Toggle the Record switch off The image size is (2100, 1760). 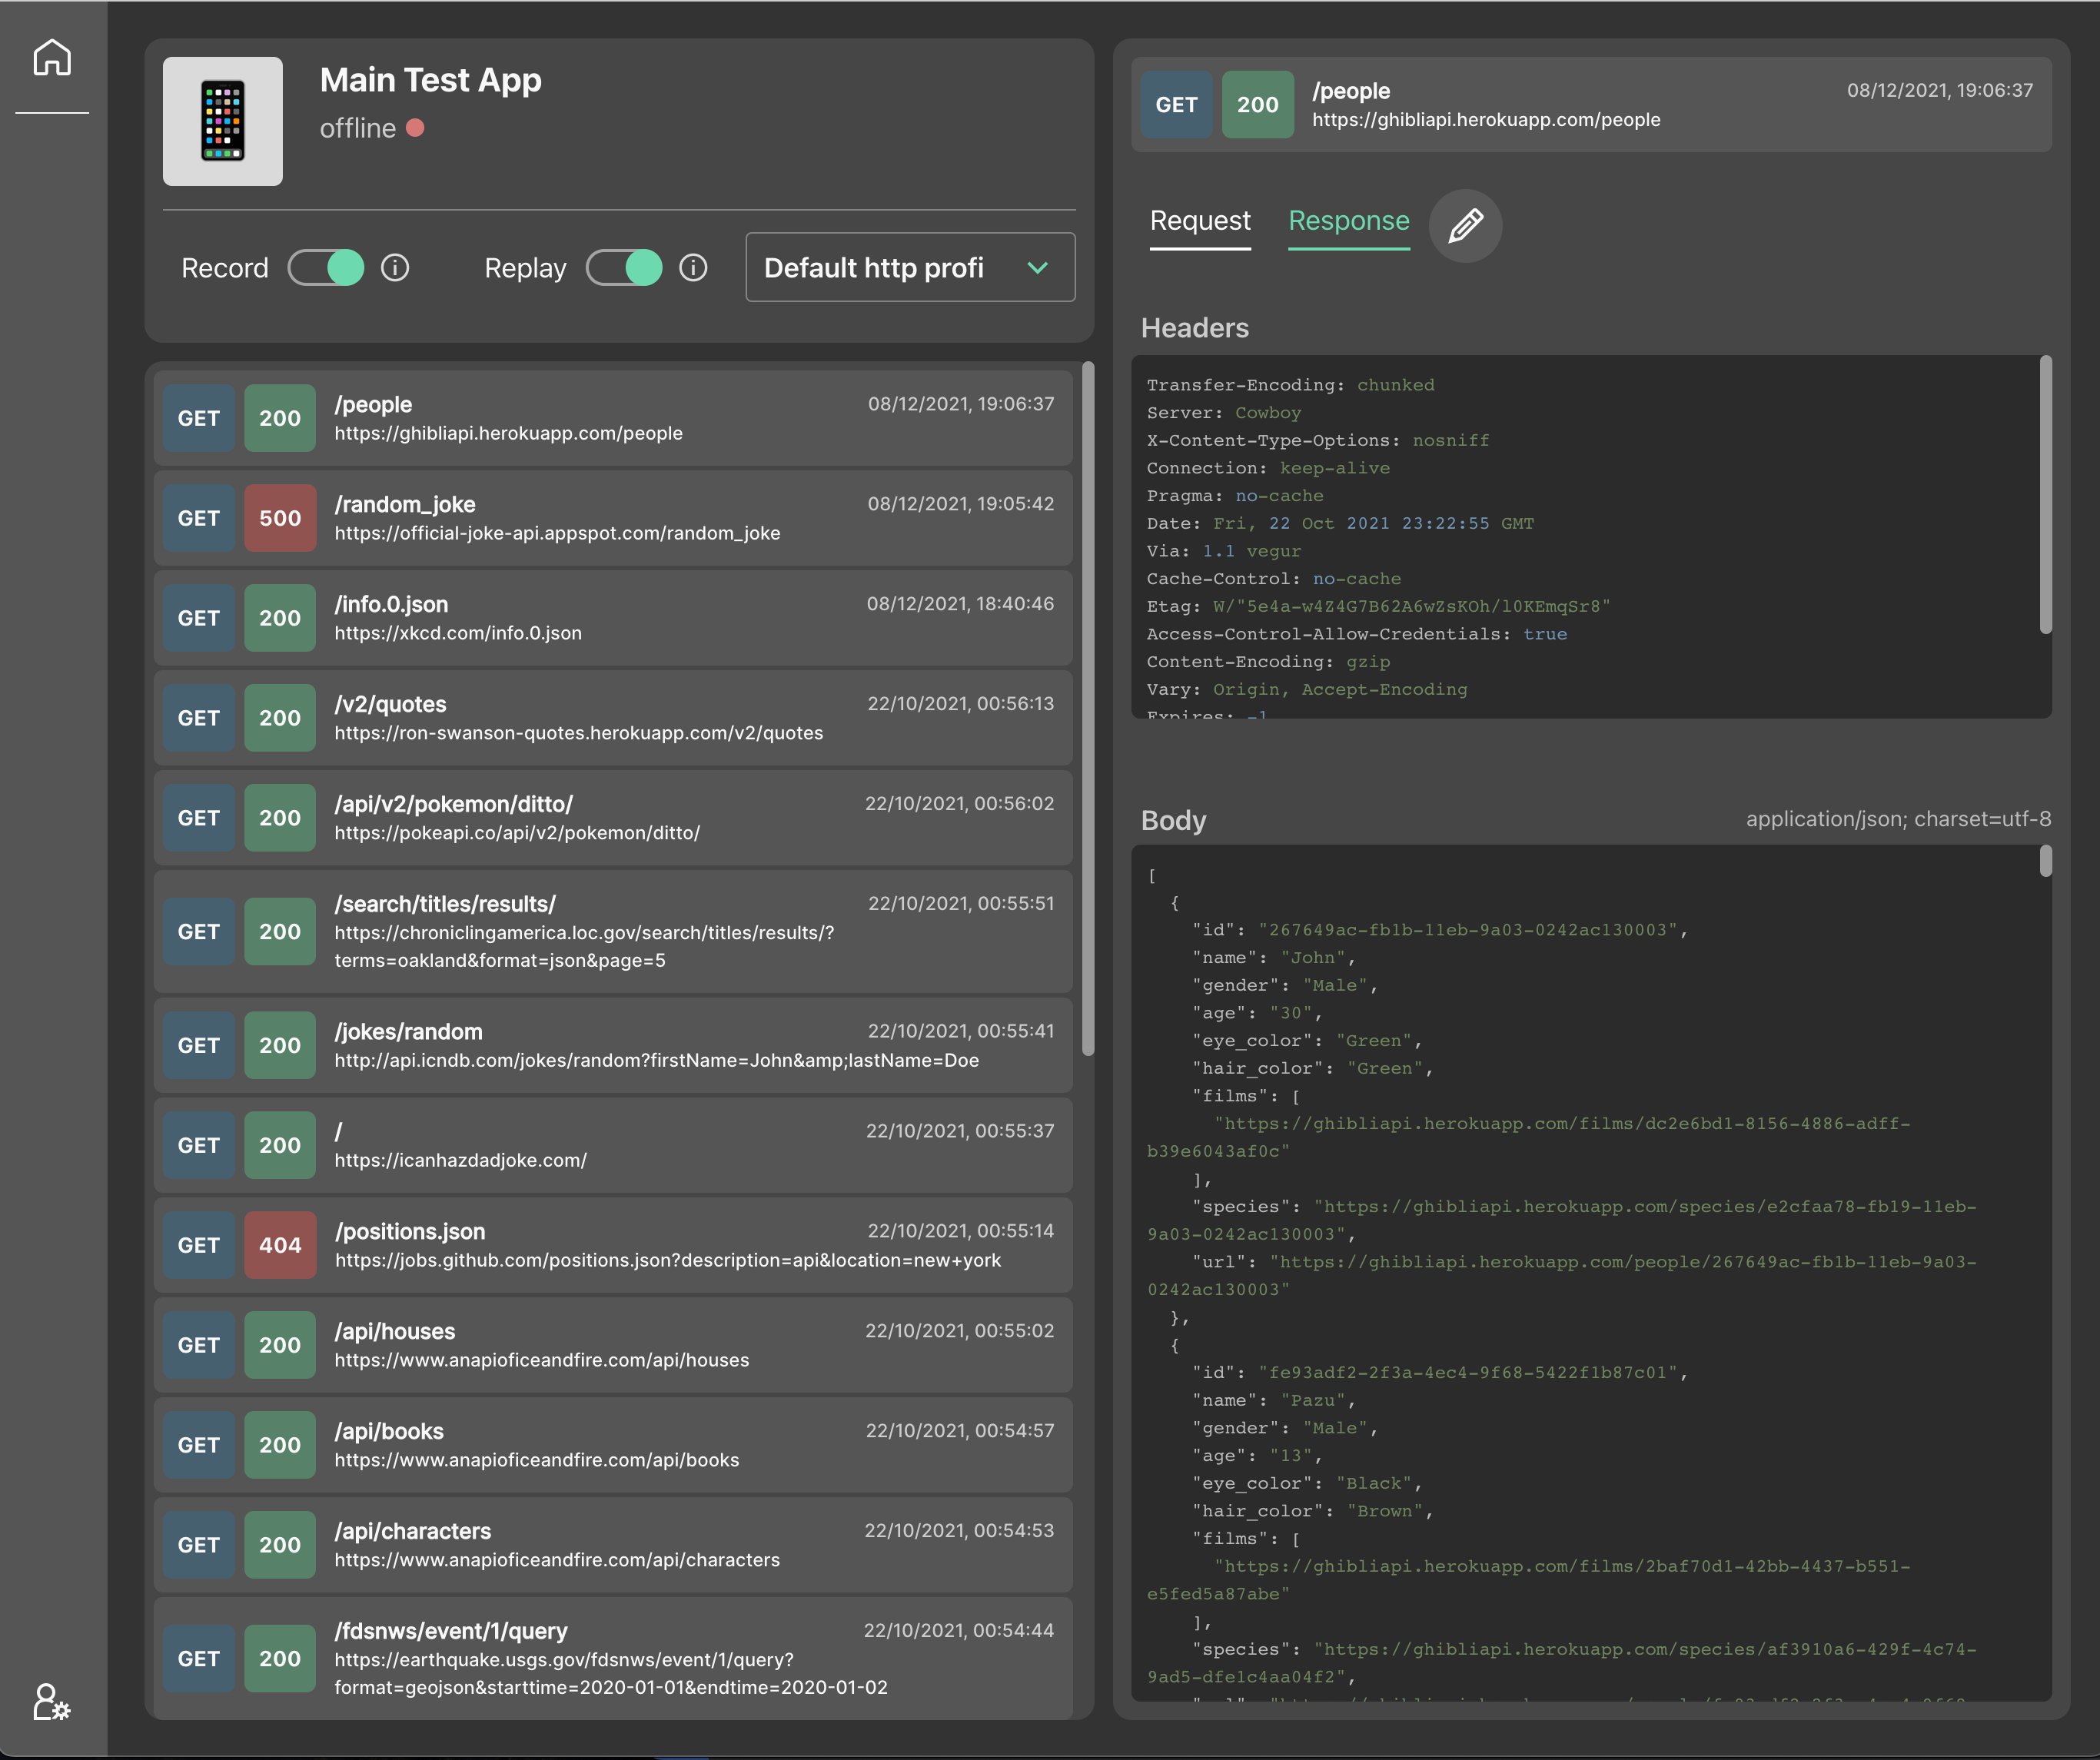tap(326, 268)
